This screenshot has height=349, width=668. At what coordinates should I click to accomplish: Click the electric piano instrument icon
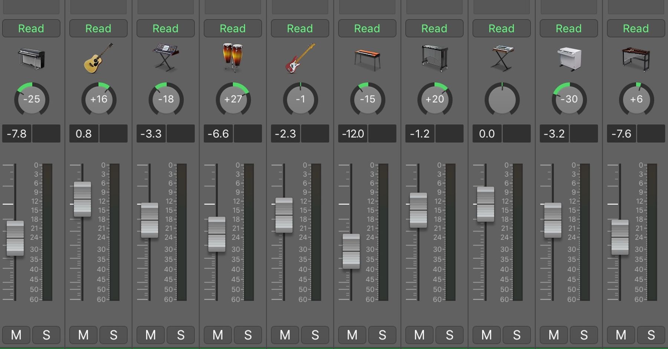pos(32,58)
